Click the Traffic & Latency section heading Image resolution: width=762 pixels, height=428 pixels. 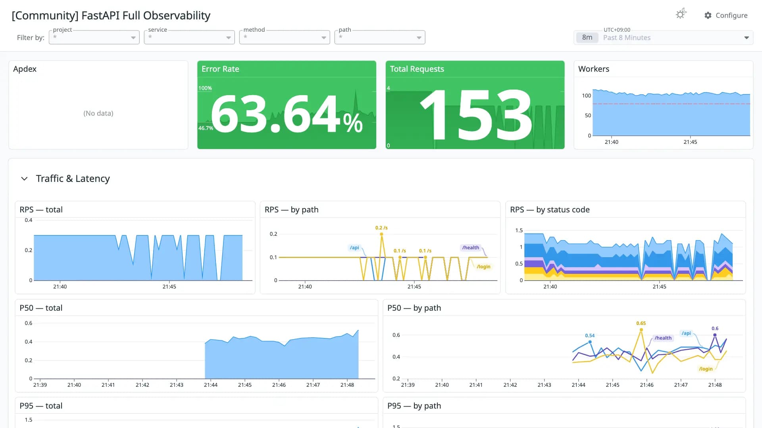tap(73, 179)
